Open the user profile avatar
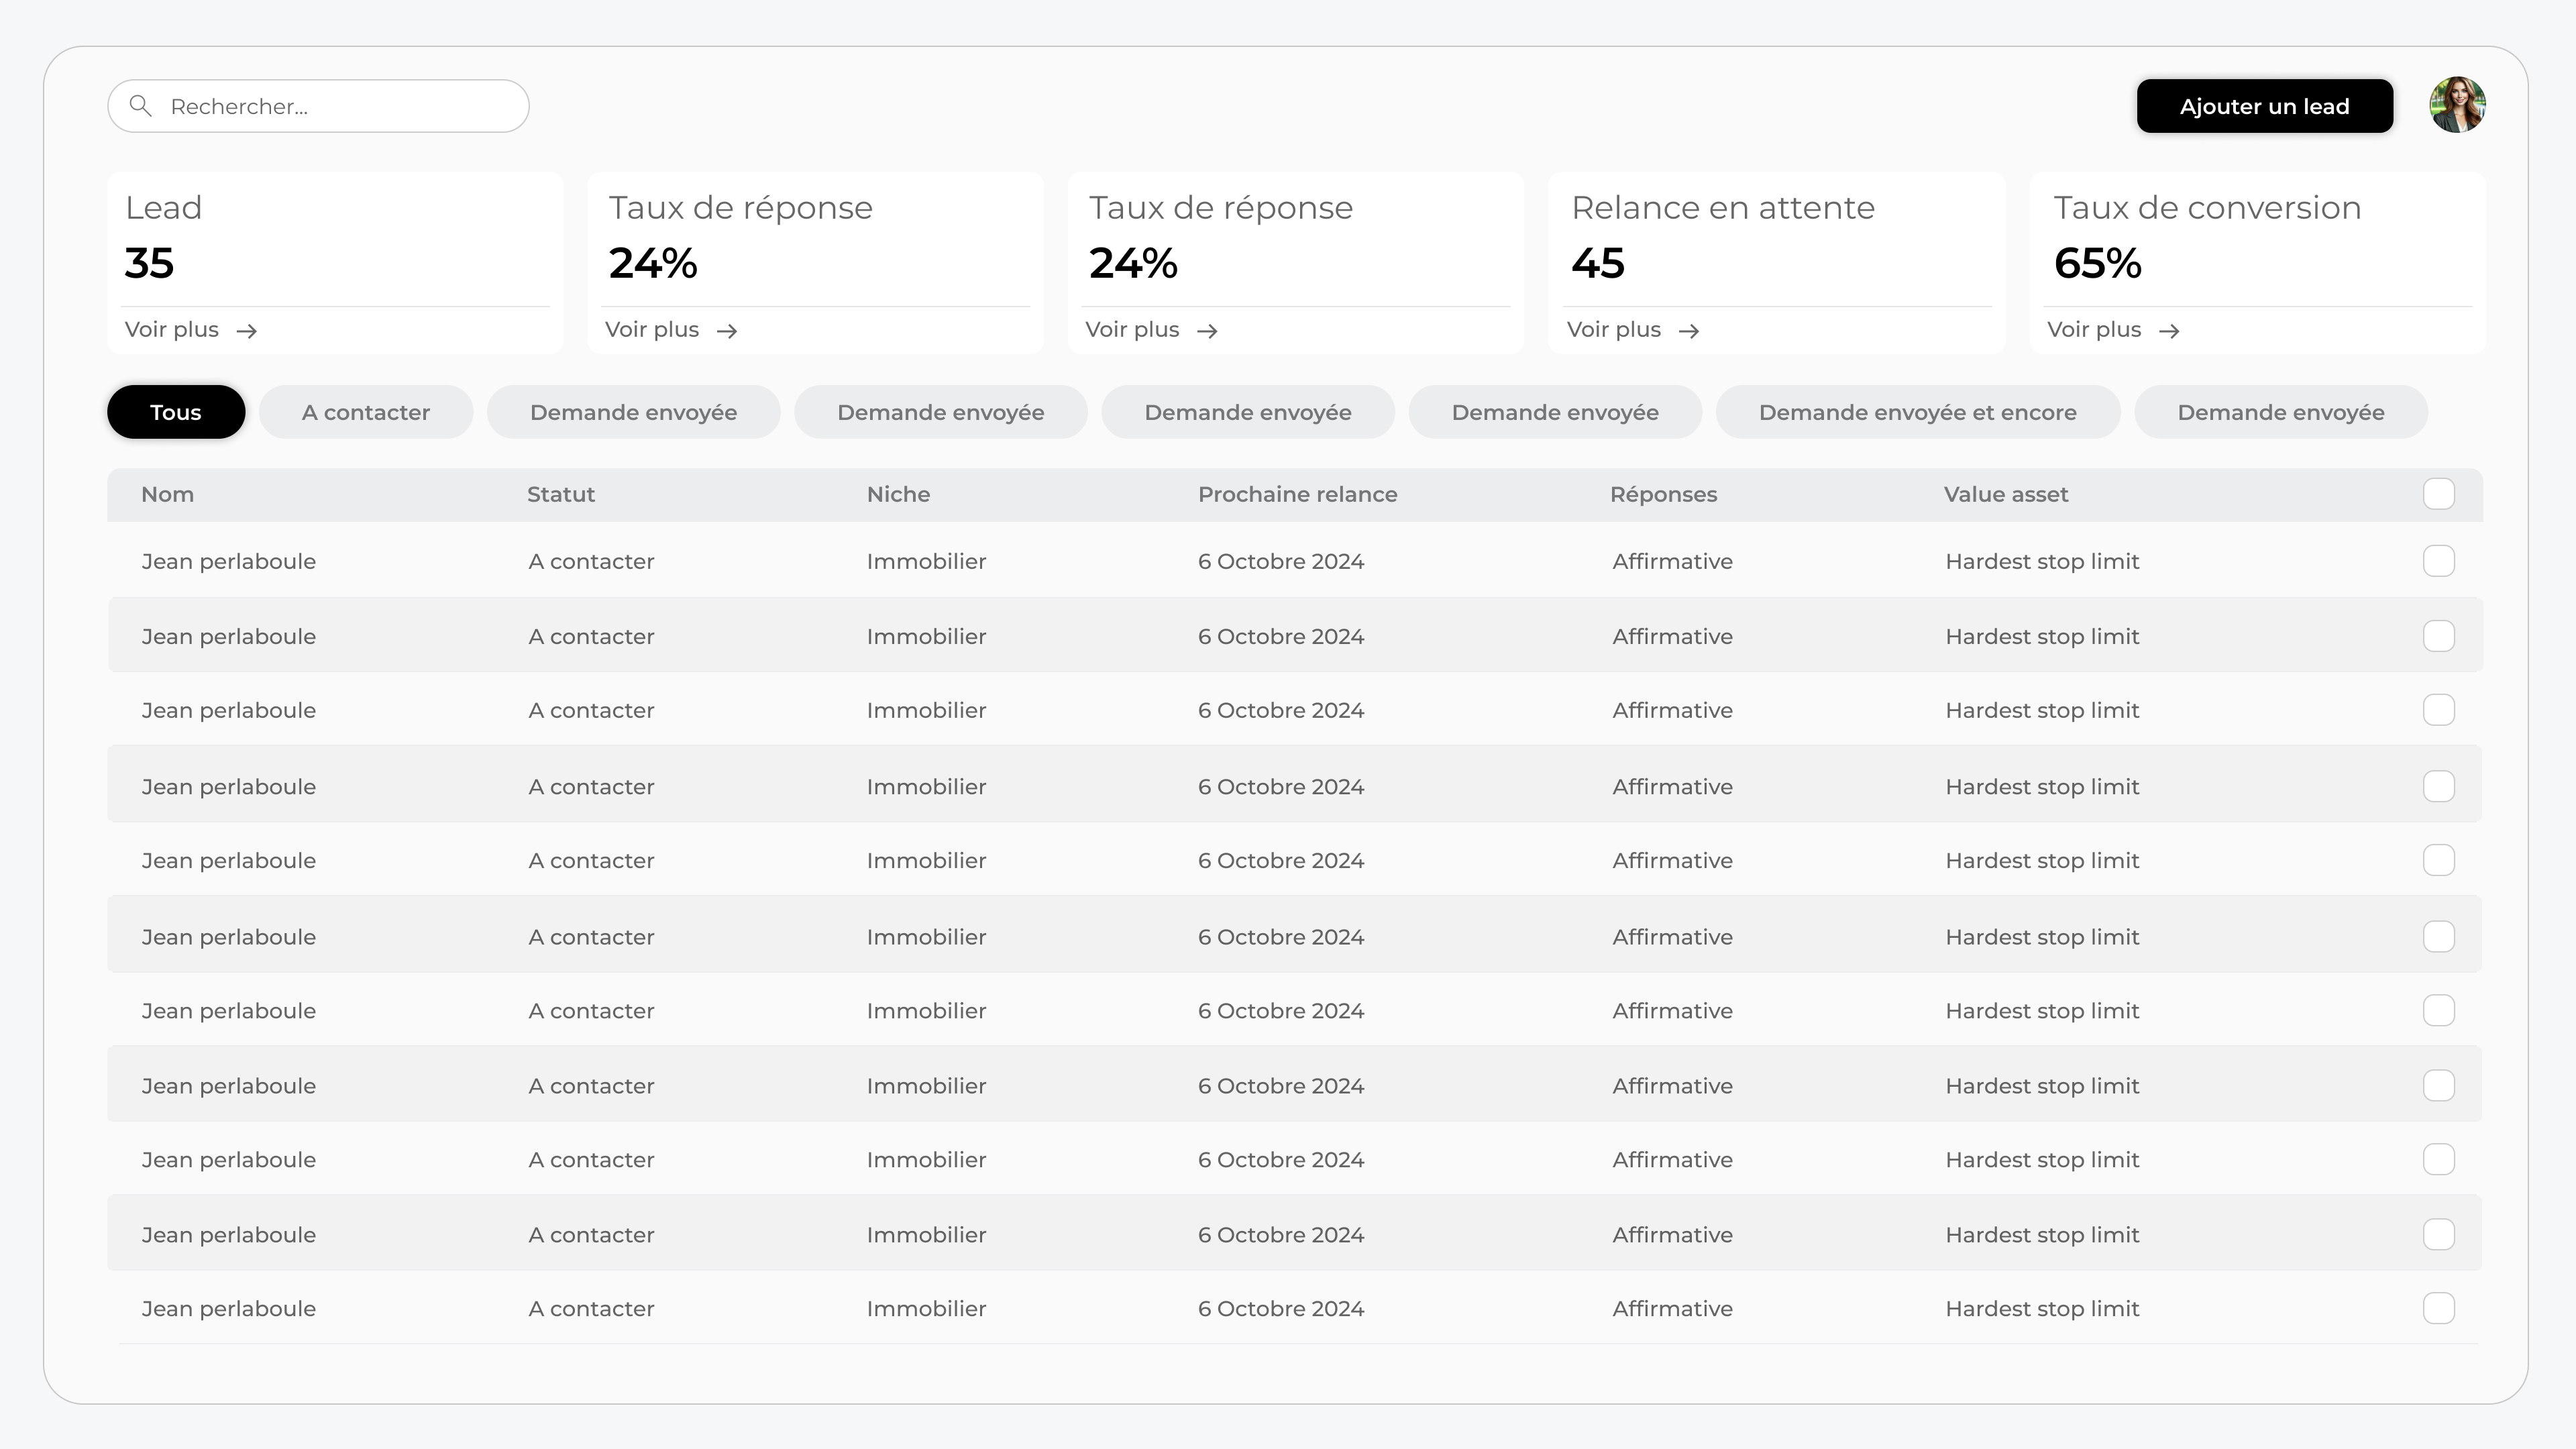 [2457, 105]
